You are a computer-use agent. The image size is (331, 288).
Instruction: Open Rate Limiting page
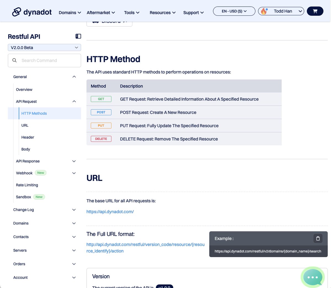[27, 185]
